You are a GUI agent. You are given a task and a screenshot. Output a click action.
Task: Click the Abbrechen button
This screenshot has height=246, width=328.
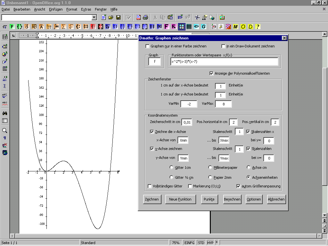[x=276, y=199]
